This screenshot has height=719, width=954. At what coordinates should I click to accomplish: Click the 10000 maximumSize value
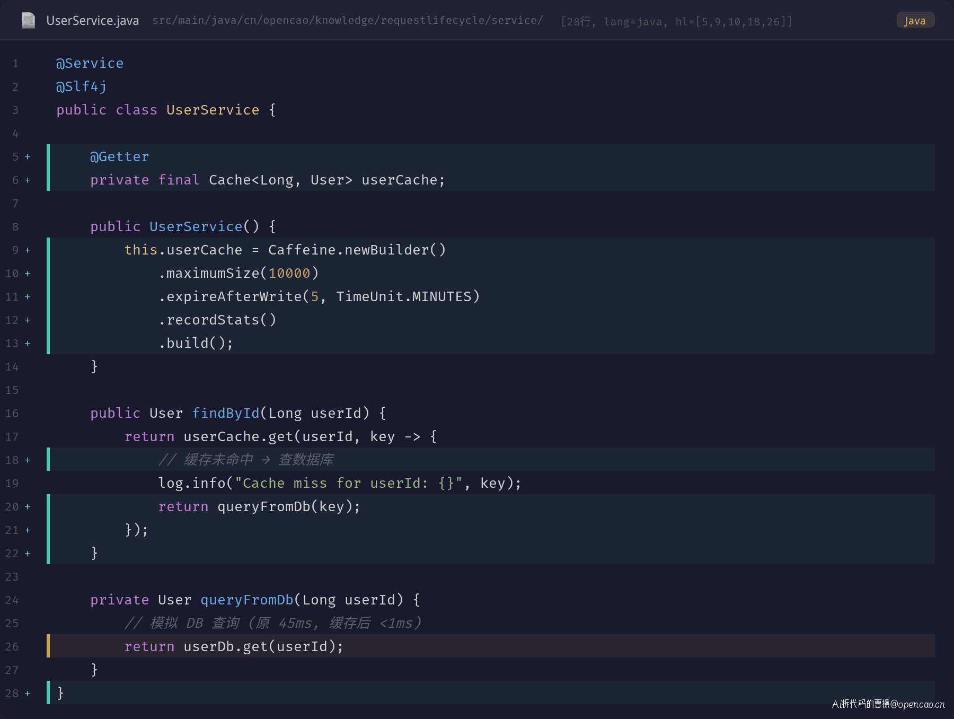click(289, 274)
